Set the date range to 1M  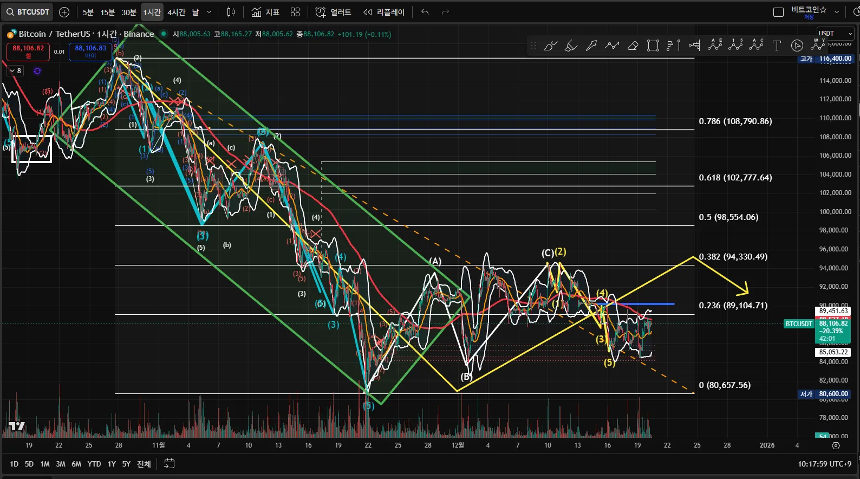(x=45, y=464)
